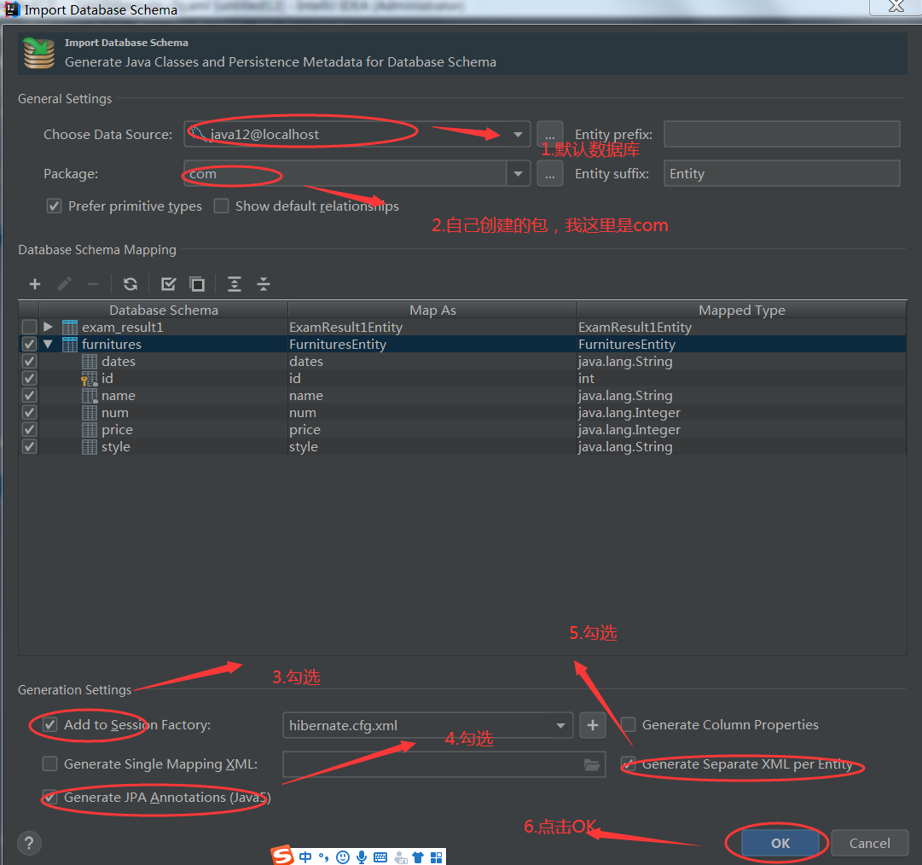Viewport: 922px width, 865px height.
Task: Open help with the question mark icon
Action: click(x=29, y=843)
